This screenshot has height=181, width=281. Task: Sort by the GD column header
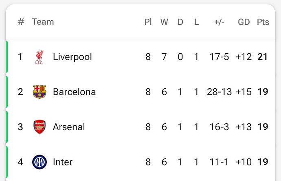tap(244, 22)
